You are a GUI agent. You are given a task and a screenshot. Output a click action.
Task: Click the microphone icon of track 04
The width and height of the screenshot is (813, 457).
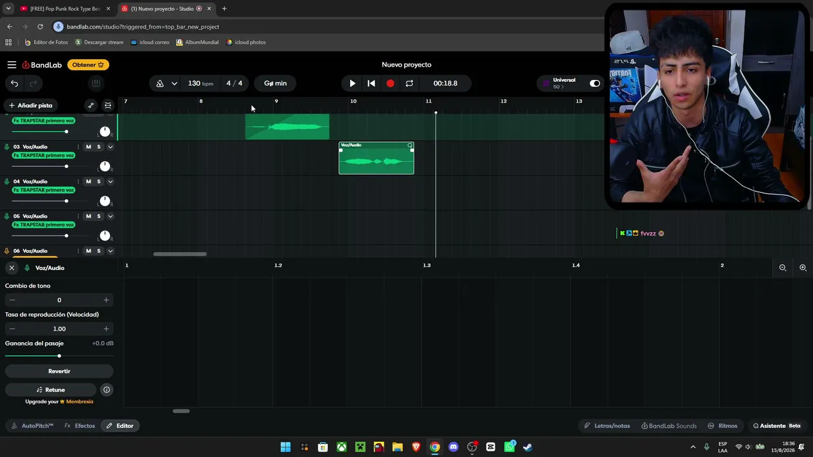click(7, 182)
